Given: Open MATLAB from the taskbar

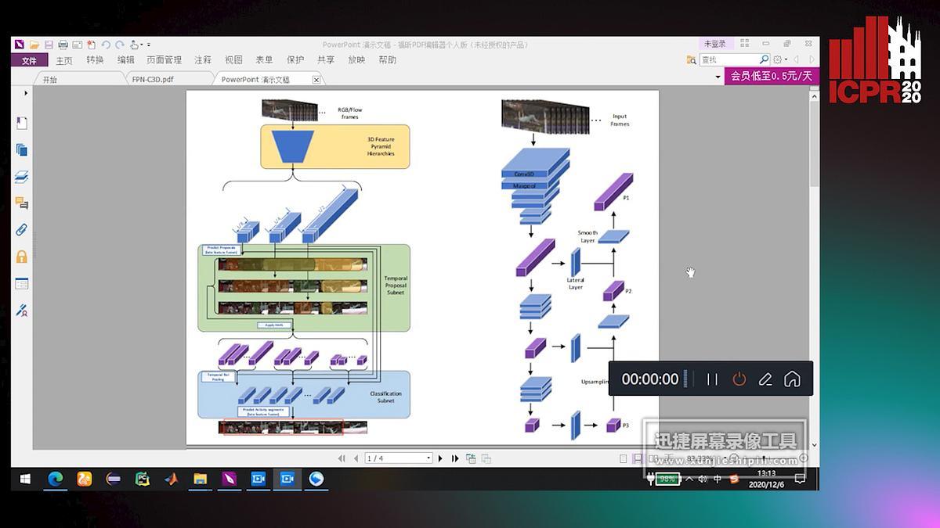Looking at the screenshot, I should pos(171,479).
